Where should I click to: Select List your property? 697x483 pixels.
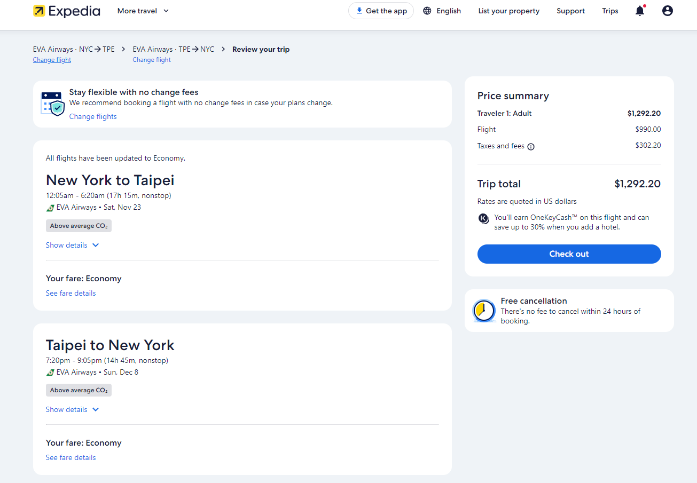point(508,11)
